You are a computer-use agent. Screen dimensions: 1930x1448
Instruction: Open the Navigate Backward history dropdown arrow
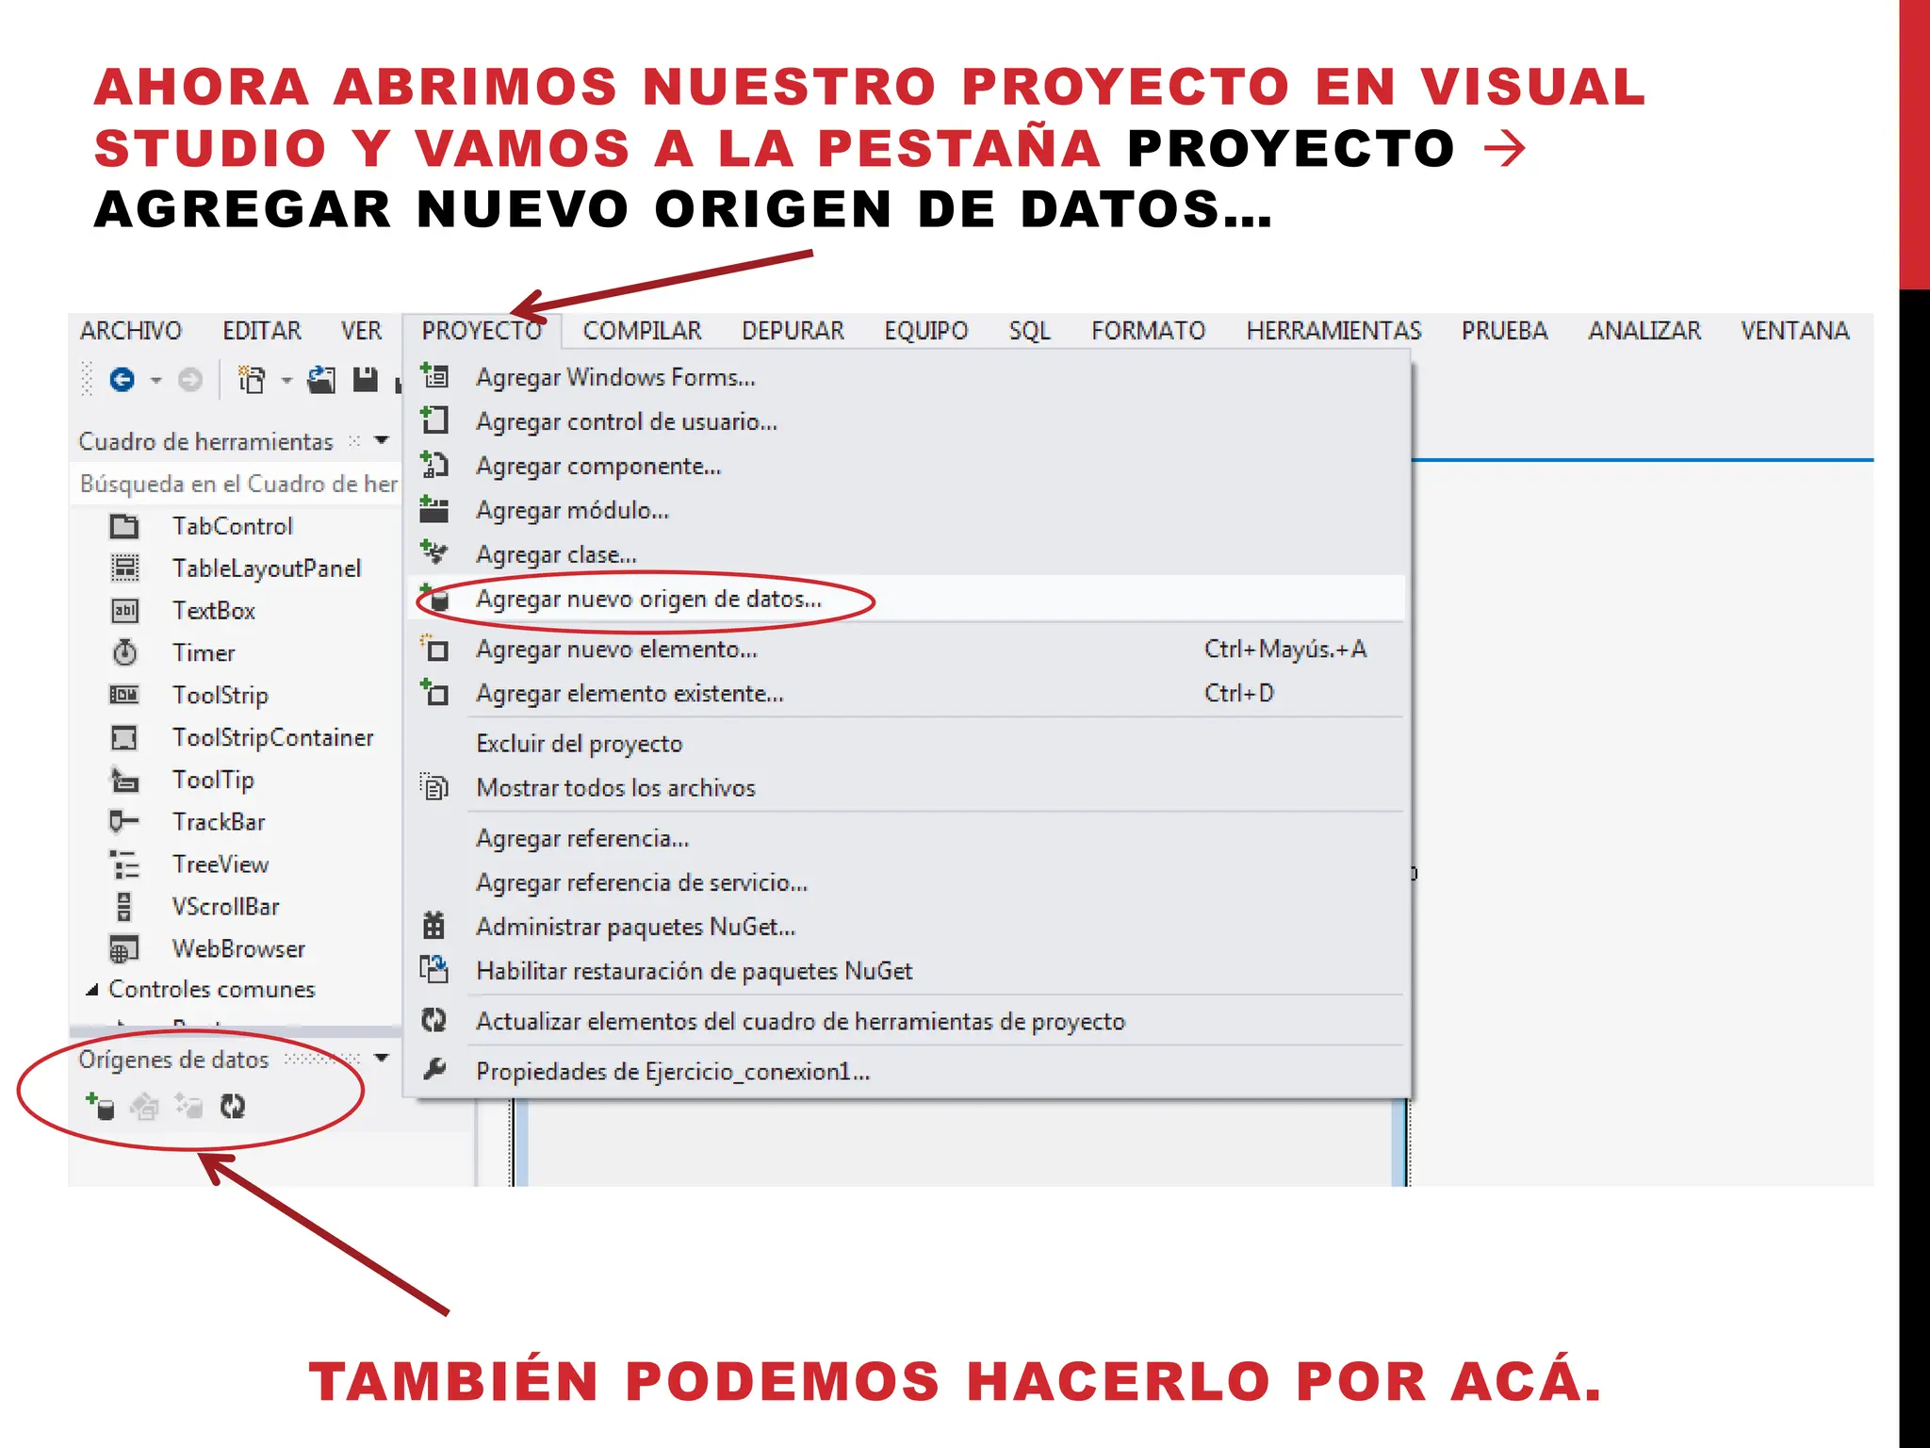pos(155,381)
